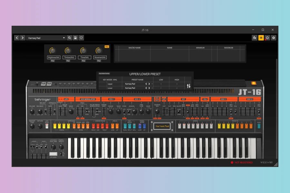
Task: Open the Upper preset options menu dots
Action: click(152, 84)
